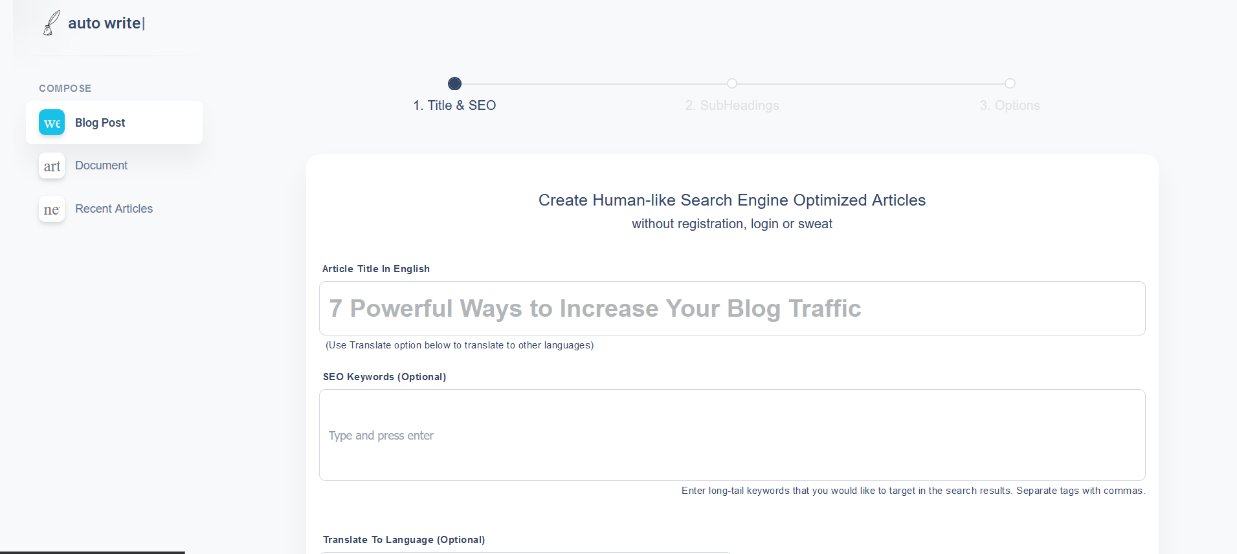Click the 'Article Title In English' label
Screen dimensions: 1237x554
pos(376,269)
